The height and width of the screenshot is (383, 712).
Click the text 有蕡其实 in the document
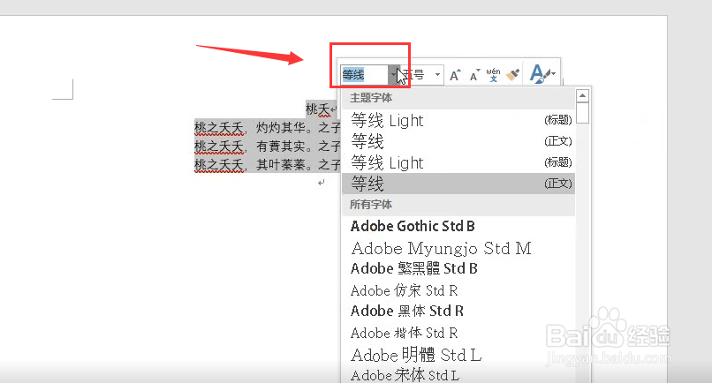(281, 146)
